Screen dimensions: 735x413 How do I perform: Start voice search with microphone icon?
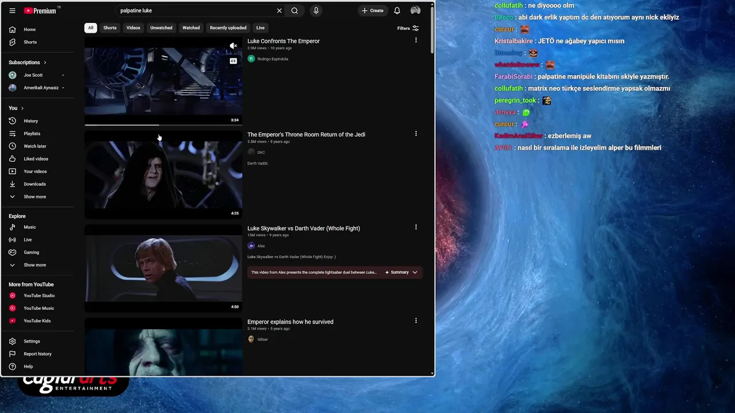pyautogui.click(x=316, y=10)
